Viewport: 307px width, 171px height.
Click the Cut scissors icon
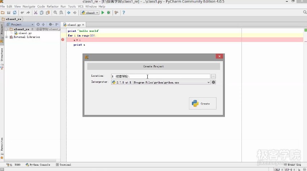pyautogui.click(x=35, y=13)
